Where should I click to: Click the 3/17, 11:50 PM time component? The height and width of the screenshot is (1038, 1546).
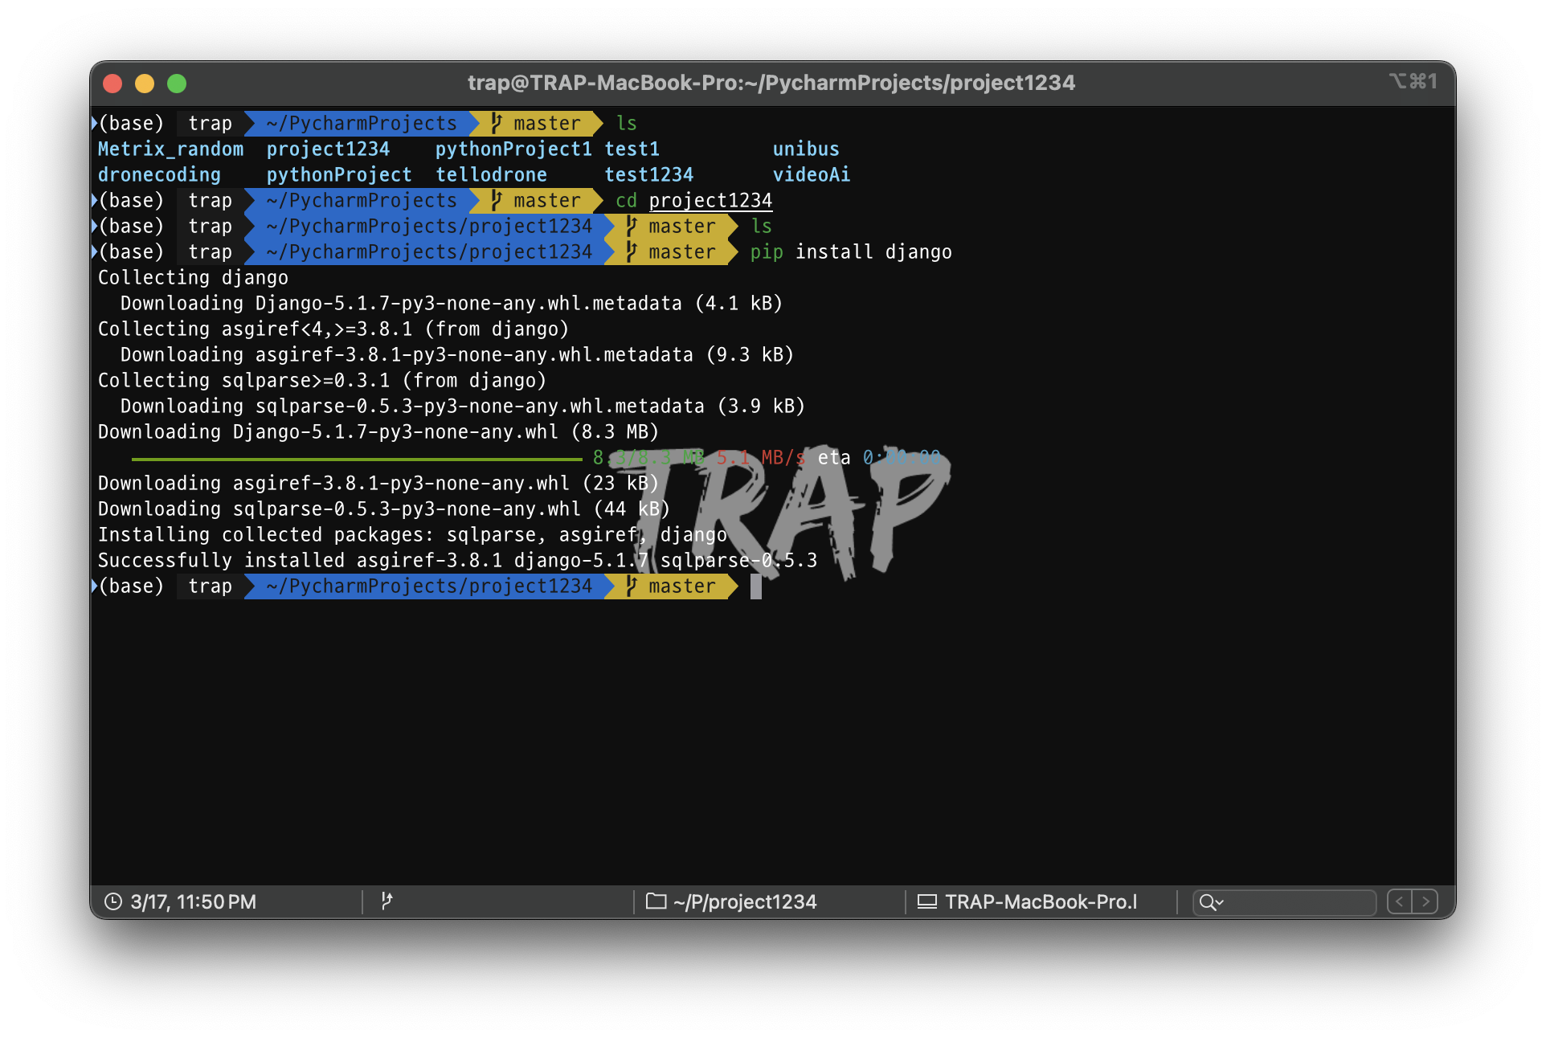[193, 901]
